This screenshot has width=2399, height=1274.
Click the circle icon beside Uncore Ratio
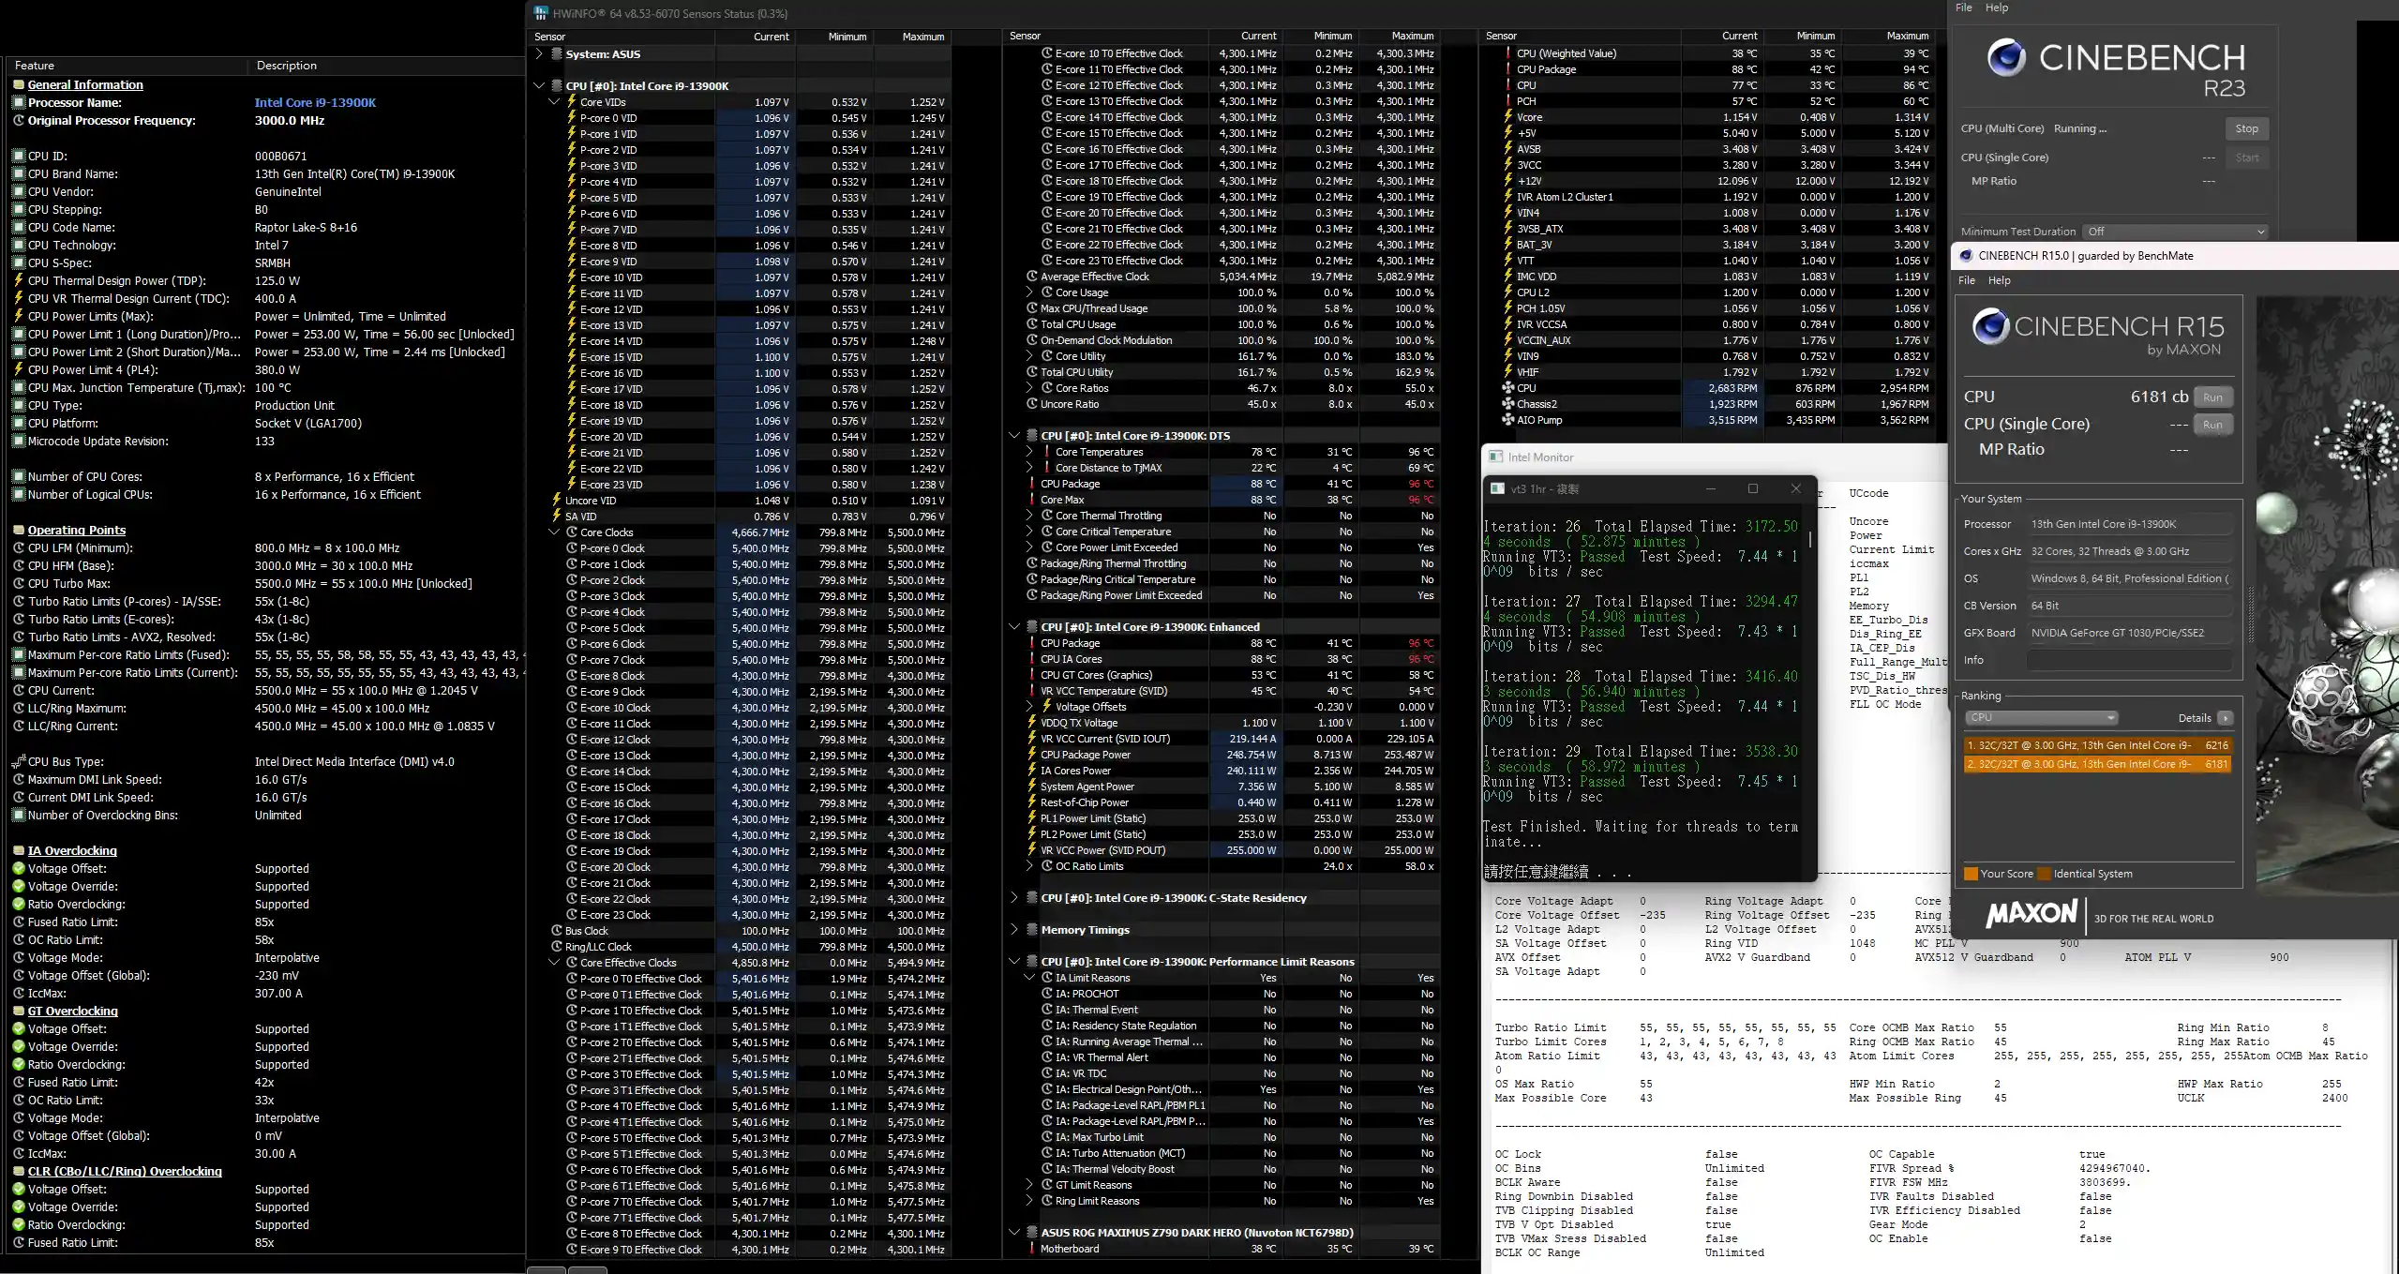click(1031, 404)
